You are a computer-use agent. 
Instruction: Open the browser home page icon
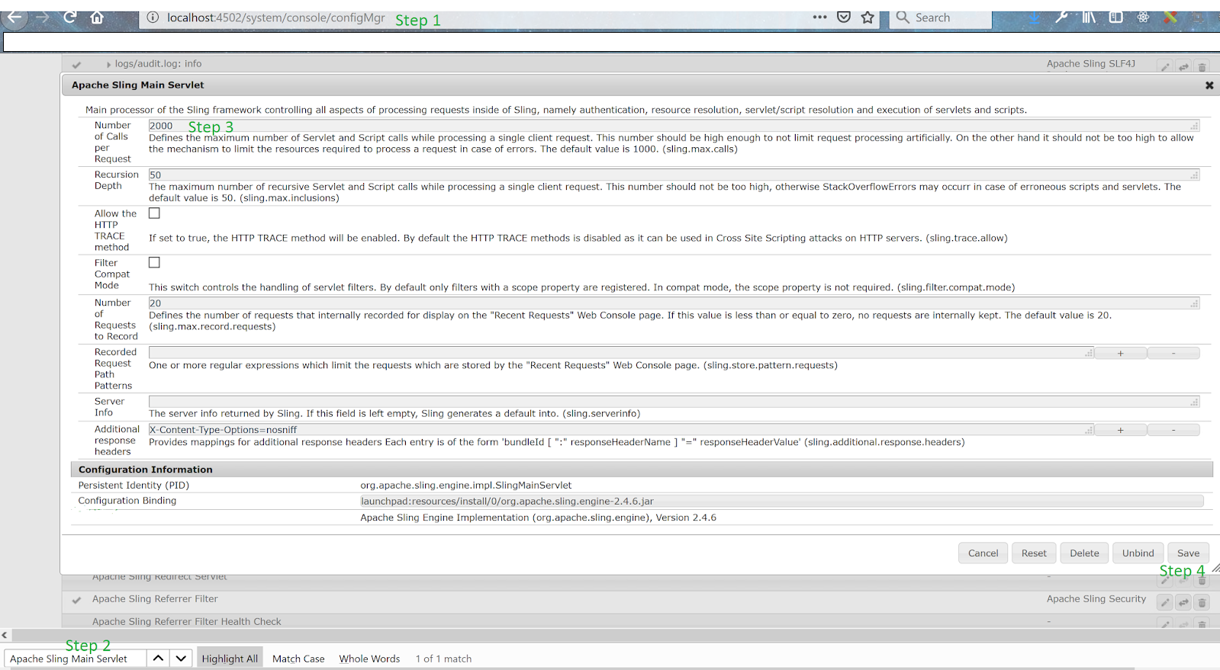(x=97, y=18)
